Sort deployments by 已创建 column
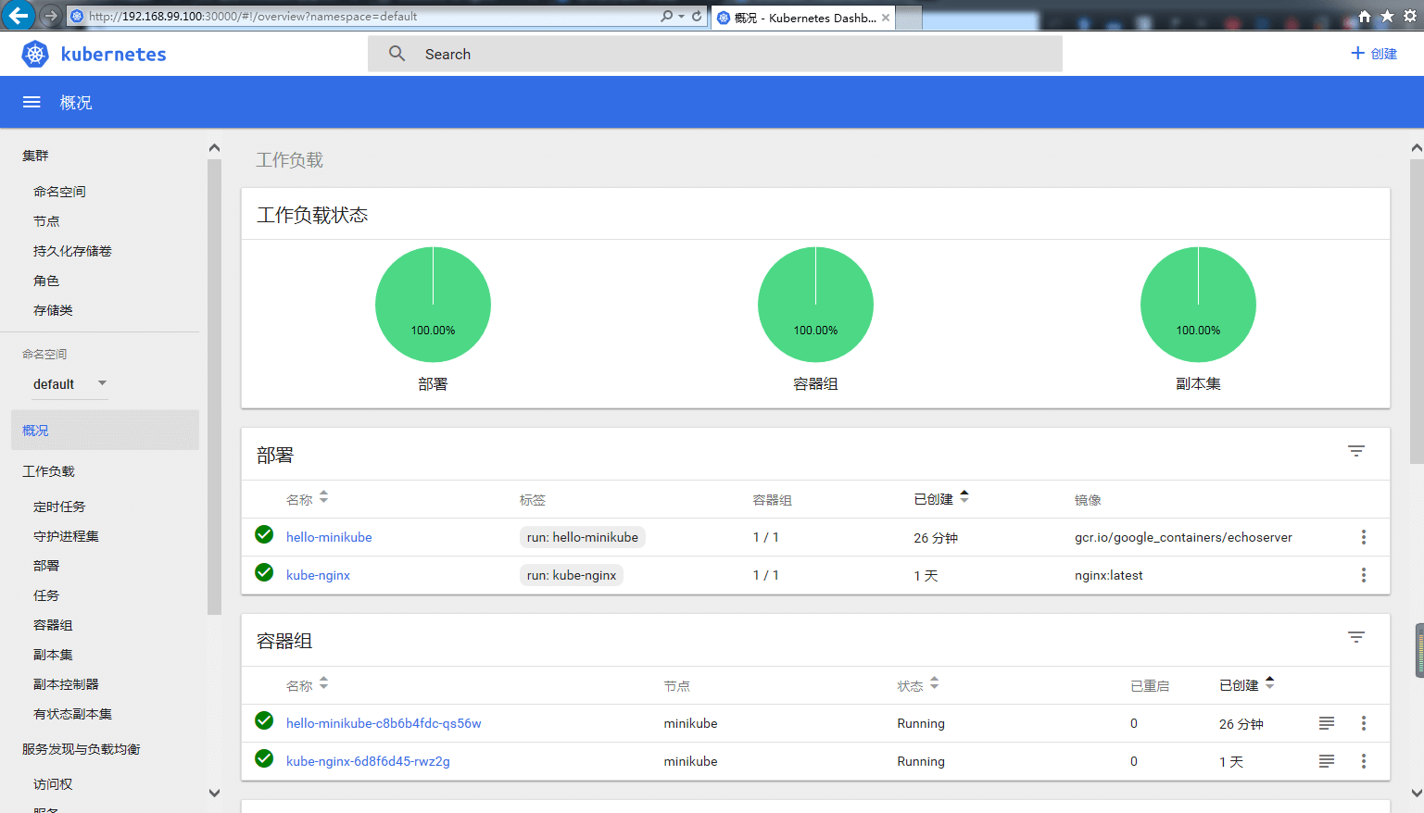The width and height of the screenshot is (1424, 813). (x=941, y=498)
